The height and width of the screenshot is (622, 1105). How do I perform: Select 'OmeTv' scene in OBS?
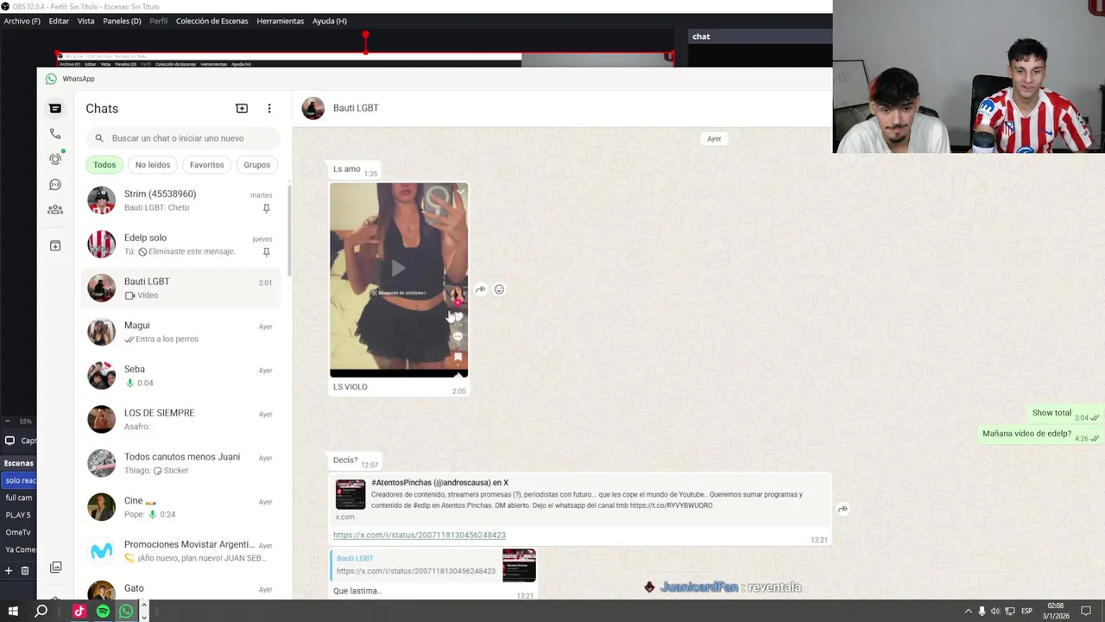click(19, 532)
